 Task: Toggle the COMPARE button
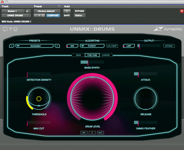click(x=53, y=15)
